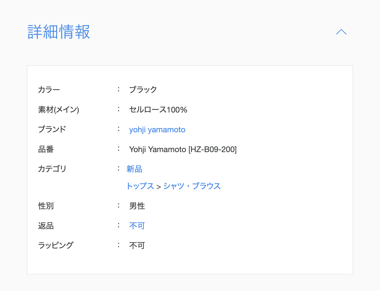Select the カラー label
The image size is (380, 291).
pos(49,90)
